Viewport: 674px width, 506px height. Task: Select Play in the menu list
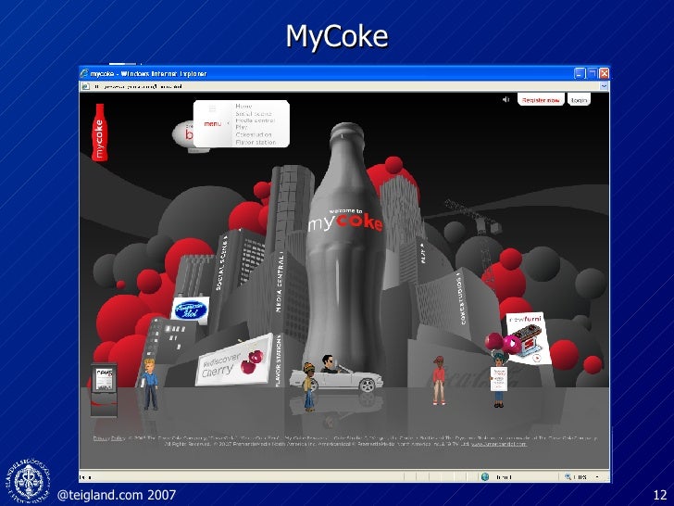241,127
